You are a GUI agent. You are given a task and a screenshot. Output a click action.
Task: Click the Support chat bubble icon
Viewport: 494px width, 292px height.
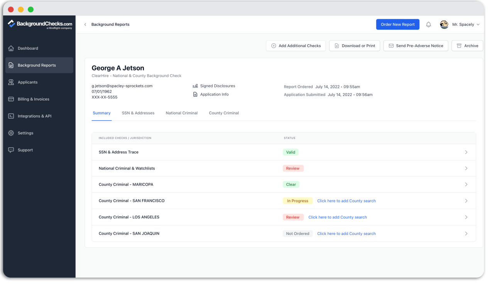pos(11,150)
